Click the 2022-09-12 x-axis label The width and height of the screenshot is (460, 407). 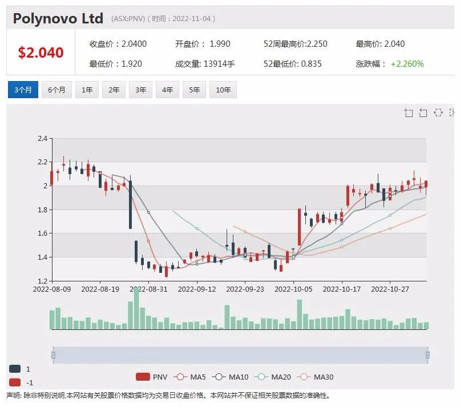[197, 289]
